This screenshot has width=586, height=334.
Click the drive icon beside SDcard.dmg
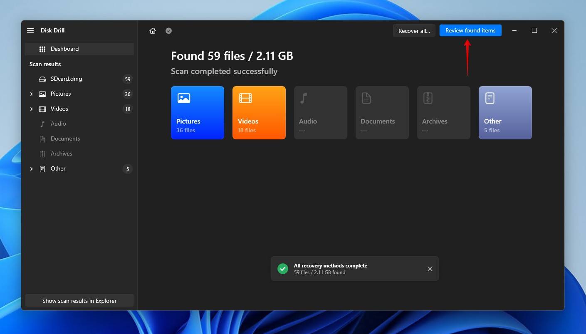click(42, 79)
